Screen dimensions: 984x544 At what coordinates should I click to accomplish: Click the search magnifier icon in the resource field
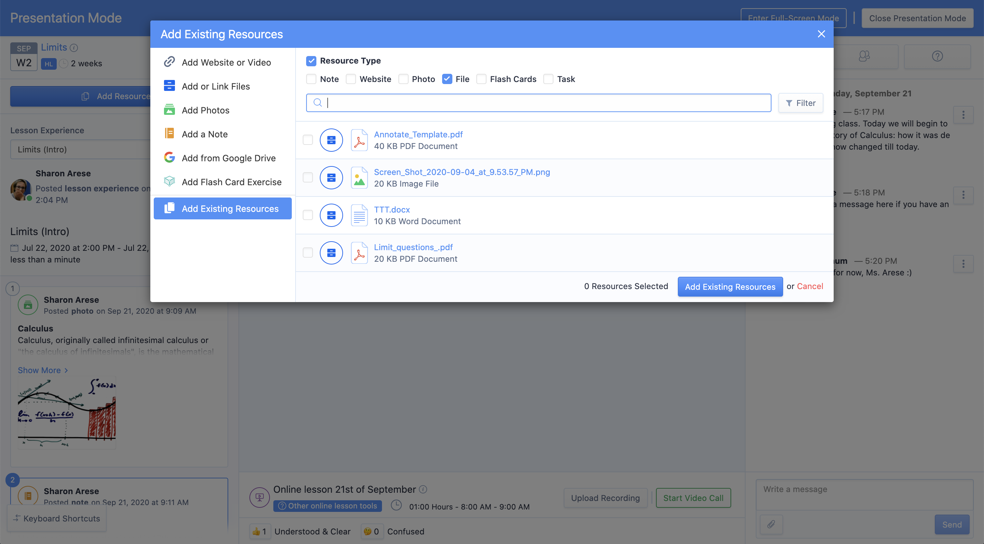[x=317, y=103]
